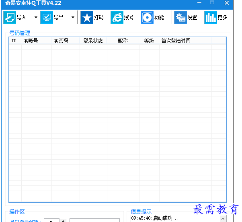Viewport: 242px width, 222px height.
Task: Click the 拨号 dial-up icon
Action: tap(117, 17)
